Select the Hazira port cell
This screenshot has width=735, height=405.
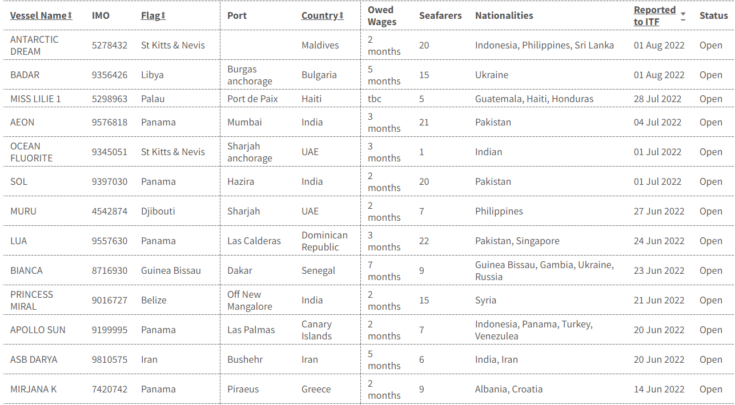(x=240, y=181)
